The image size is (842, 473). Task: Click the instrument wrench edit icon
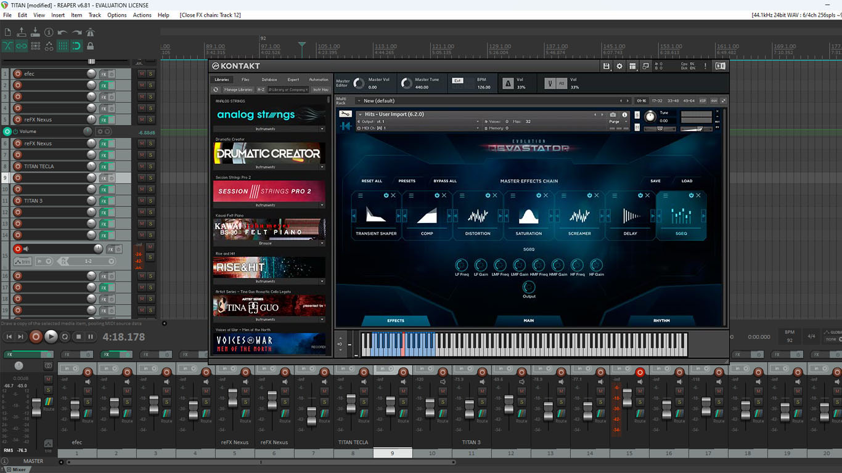346,114
